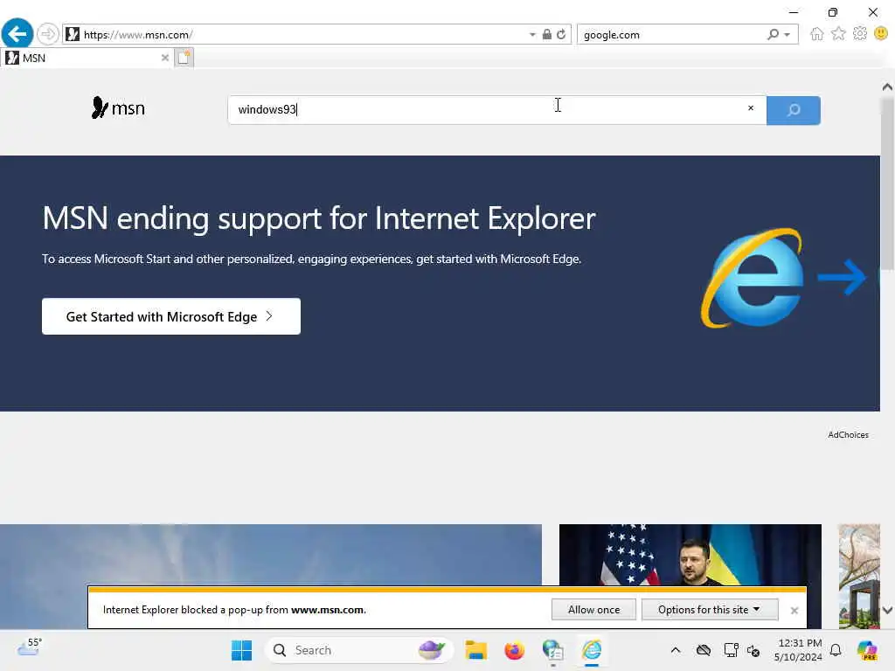This screenshot has height=671, width=895.
Task: Open Options for this site dropdown
Action: pos(710,609)
